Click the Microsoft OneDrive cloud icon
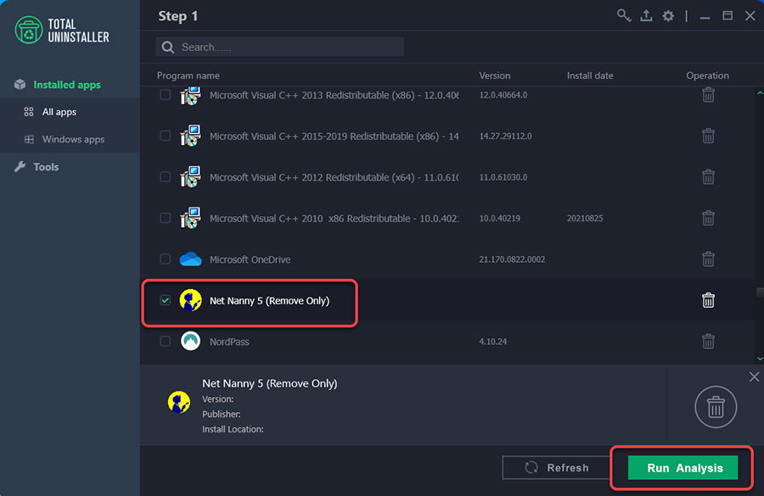The height and width of the screenshot is (496, 764). coord(190,259)
